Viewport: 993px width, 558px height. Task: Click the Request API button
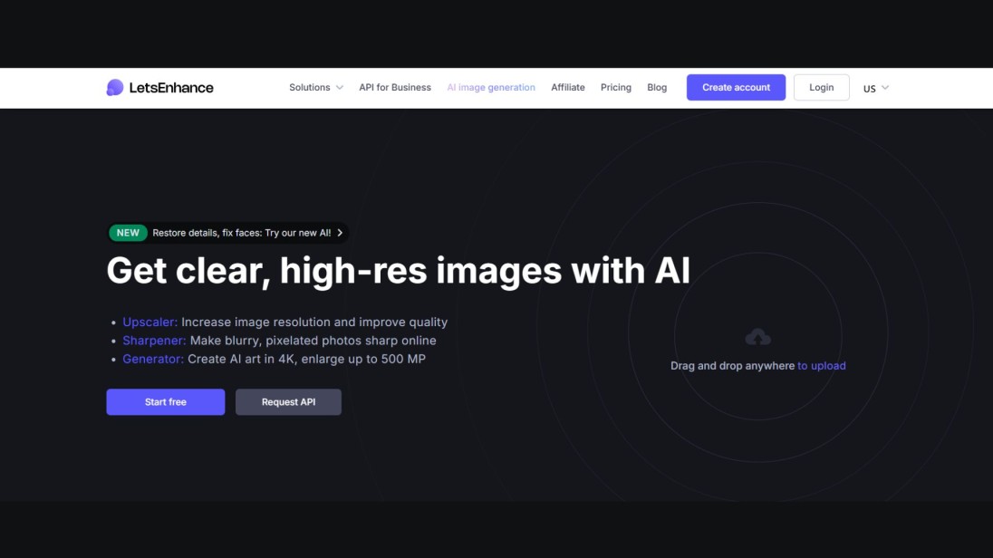tap(288, 402)
